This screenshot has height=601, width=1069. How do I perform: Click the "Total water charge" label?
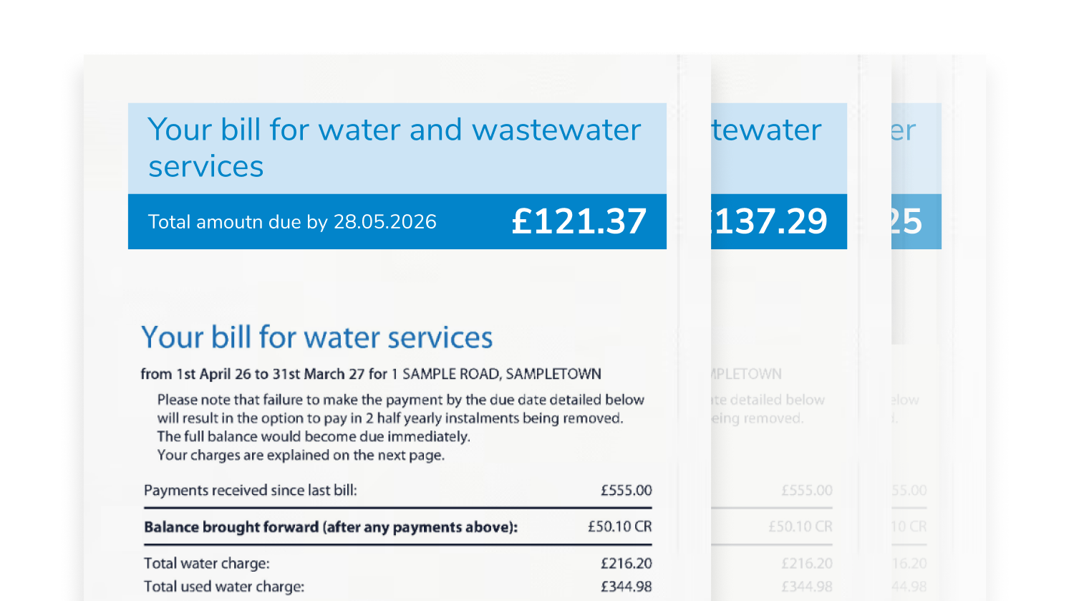[x=206, y=564]
